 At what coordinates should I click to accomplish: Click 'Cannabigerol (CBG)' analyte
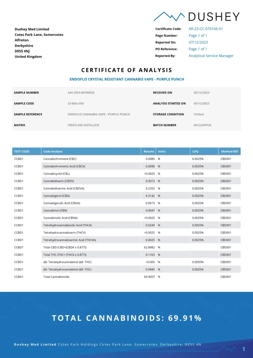point(57,196)
